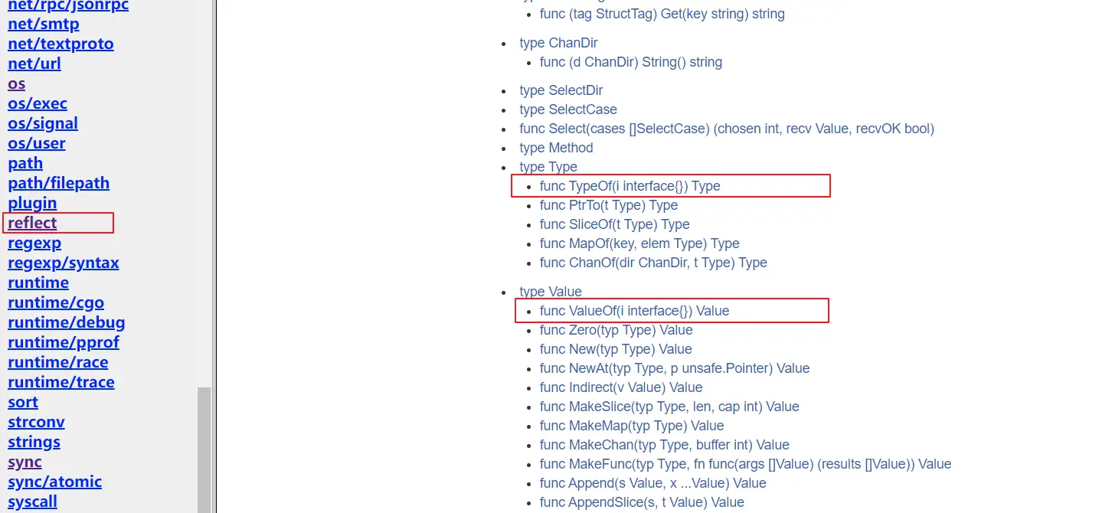Open the sync/atomic package link

tap(54, 482)
